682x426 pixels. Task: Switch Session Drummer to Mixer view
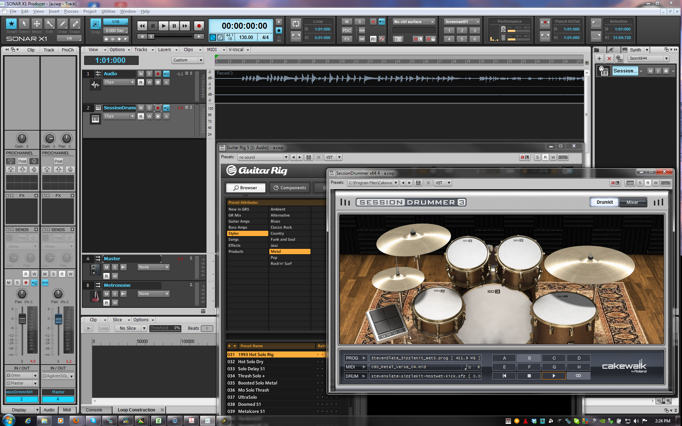coord(632,202)
